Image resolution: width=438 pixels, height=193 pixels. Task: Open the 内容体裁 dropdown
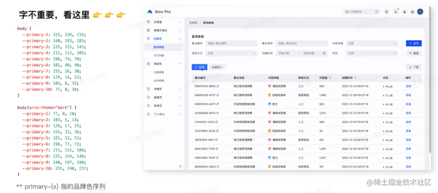click(372, 43)
